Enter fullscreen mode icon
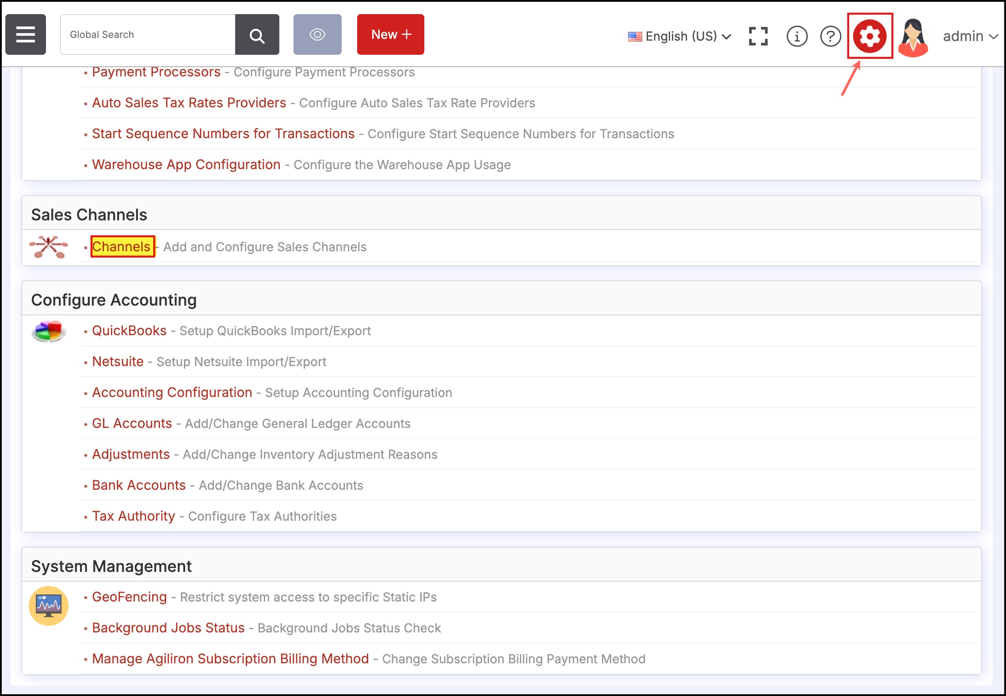This screenshot has height=696, width=1006. (x=758, y=36)
